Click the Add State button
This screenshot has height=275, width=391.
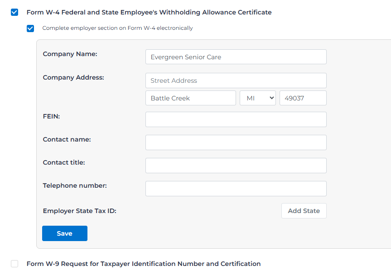click(304, 211)
